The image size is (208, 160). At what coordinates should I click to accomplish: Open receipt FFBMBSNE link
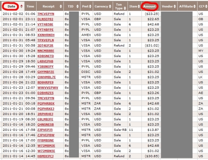pyautogui.click(x=45, y=140)
